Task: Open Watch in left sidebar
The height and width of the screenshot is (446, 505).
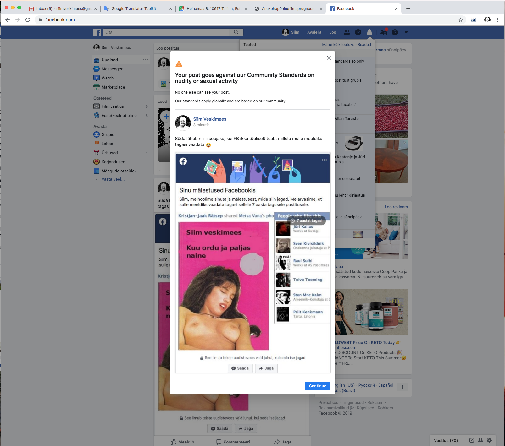Action: click(108, 78)
